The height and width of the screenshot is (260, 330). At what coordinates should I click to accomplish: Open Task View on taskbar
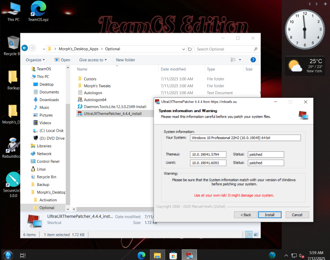[x=23, y=256]
